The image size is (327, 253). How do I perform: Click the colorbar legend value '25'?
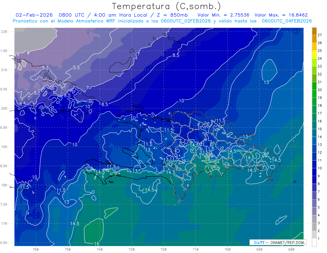coord(320,51)
